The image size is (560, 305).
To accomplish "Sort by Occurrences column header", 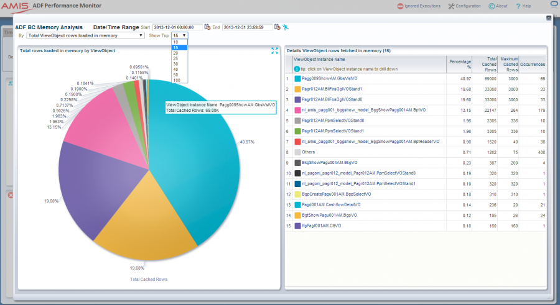I will (x=533, y=65).
